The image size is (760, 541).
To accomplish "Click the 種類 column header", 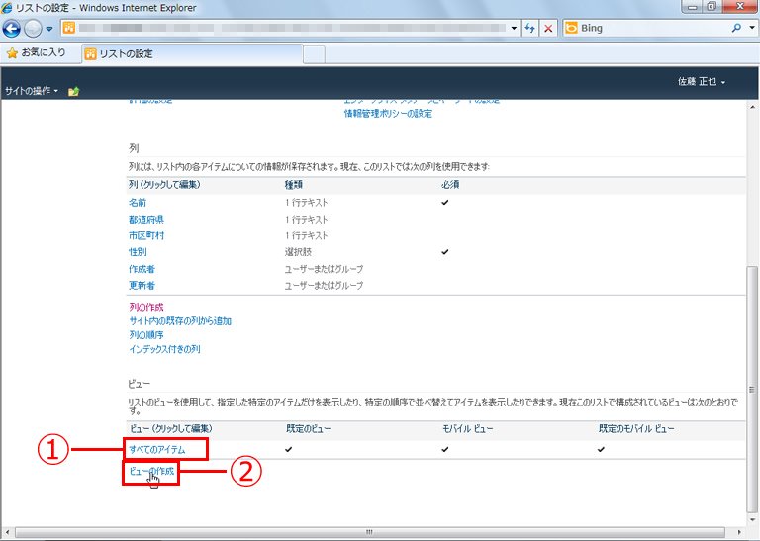I will tap(294, 185).
